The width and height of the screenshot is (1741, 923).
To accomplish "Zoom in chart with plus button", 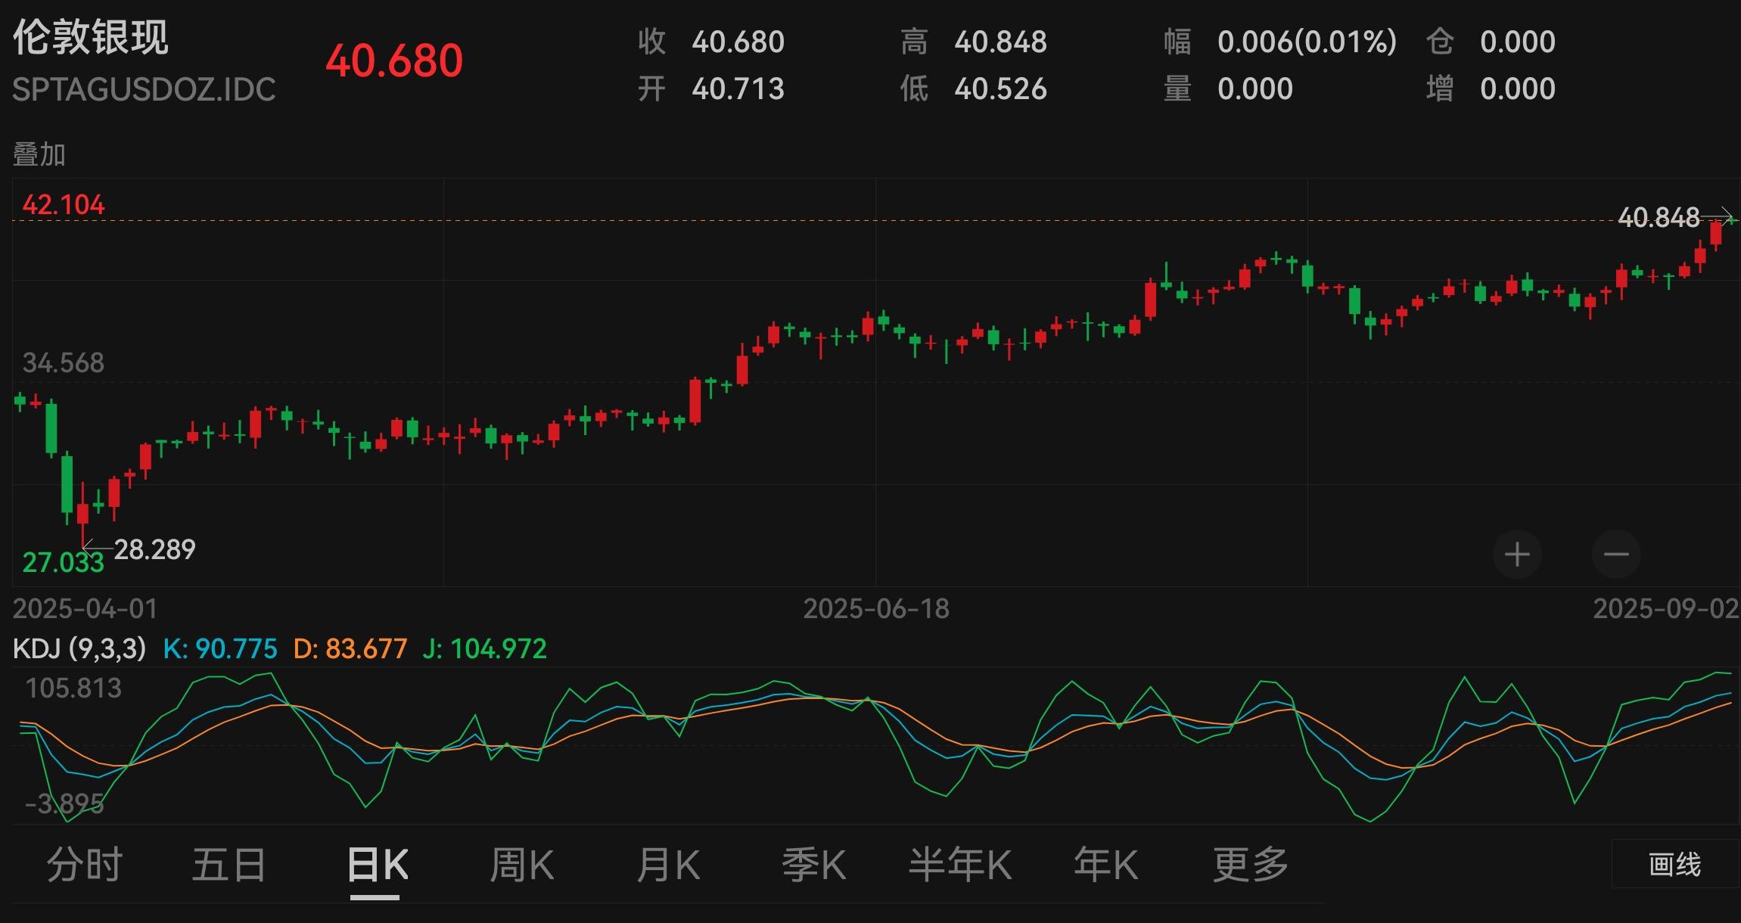I will 1516,555.
